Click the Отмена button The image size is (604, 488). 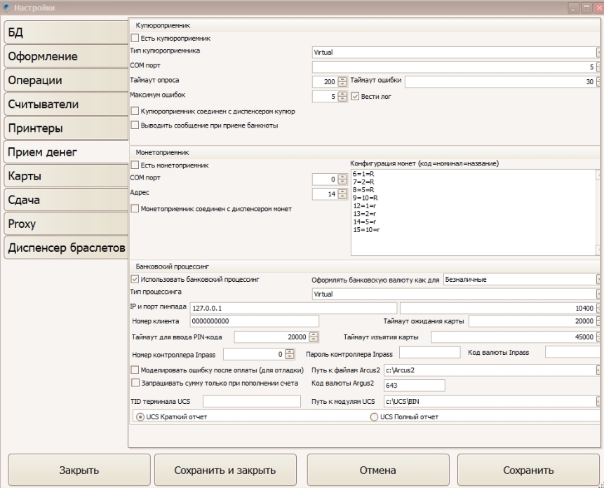[378, 470]
